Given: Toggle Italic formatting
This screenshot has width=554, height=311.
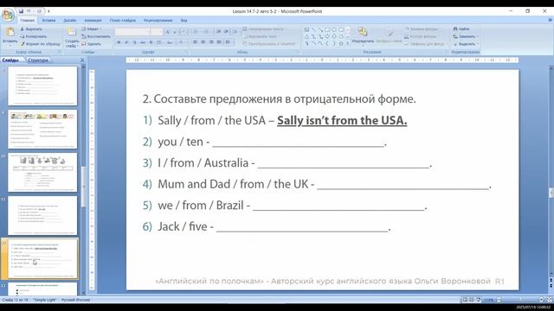Looking at the screenshot, I should coord(126,42).
